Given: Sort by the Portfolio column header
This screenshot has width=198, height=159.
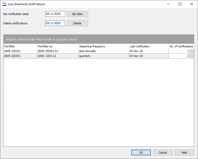Looking at the screenshot, I should point(20,46).
